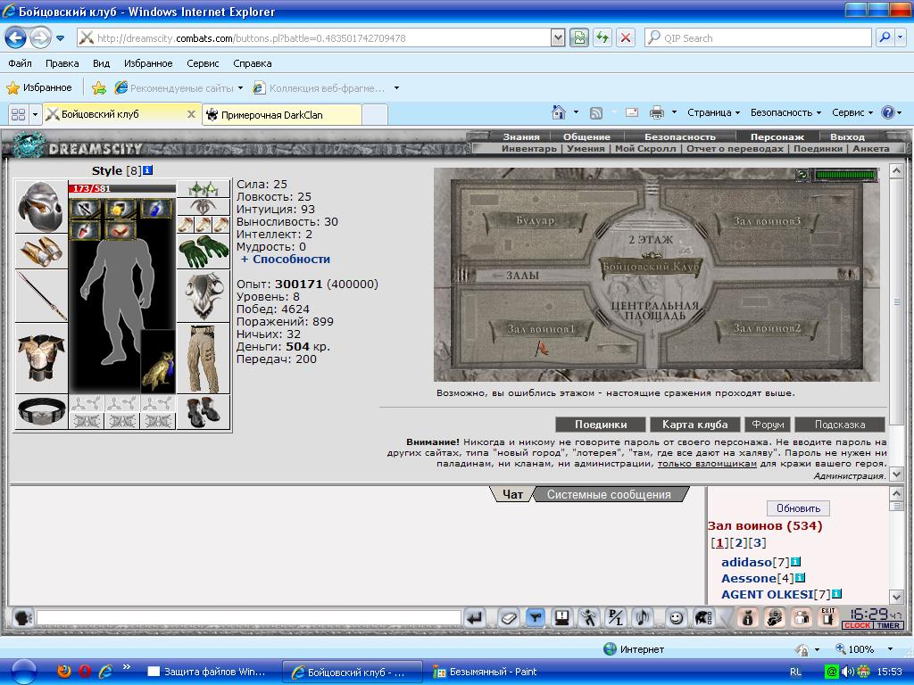Click the 173/581 health bar

click(121, 189)
